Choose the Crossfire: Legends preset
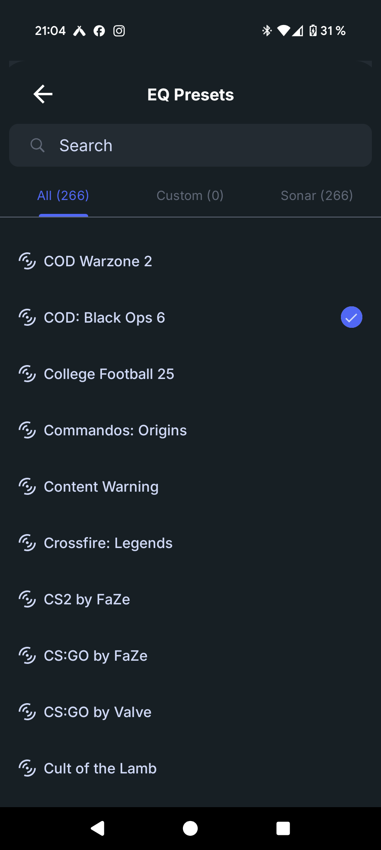This screenshot has height=850, width=381. 108,543
